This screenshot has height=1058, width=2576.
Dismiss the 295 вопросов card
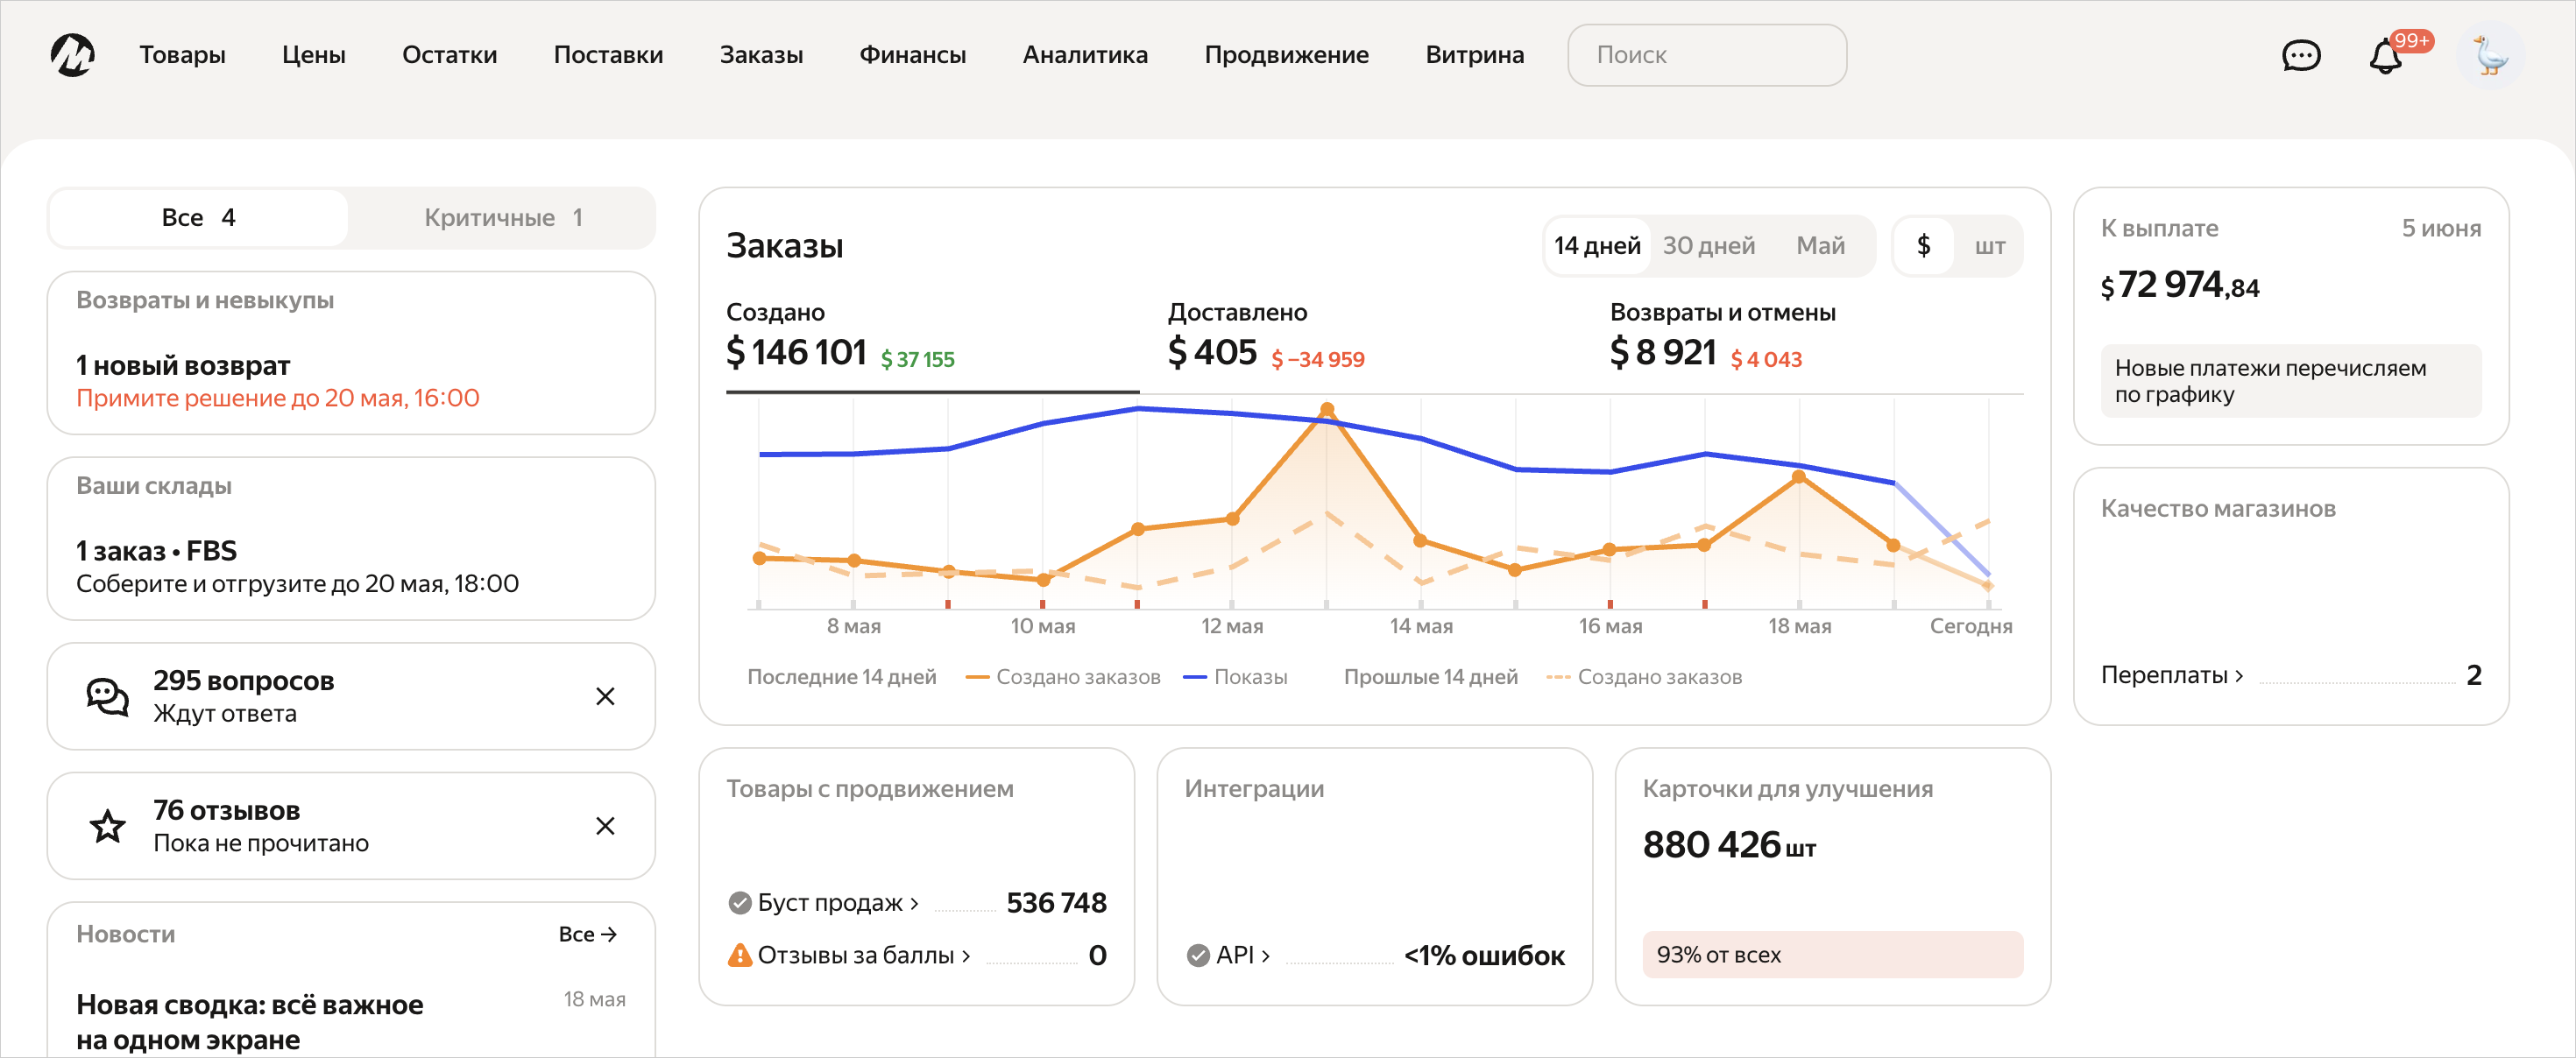pos(605,696)
